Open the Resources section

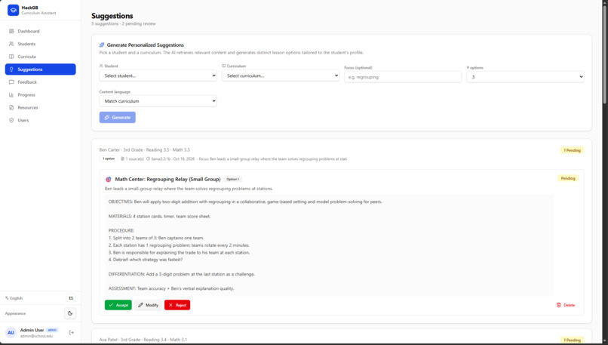tap(40, 107)
